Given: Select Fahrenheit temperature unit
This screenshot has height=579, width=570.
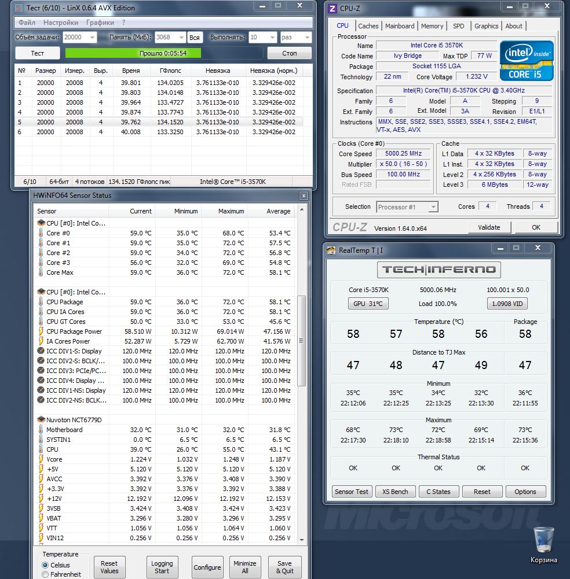Looking at the screenshot, I should pyautogui.click(x=45, y=574).
